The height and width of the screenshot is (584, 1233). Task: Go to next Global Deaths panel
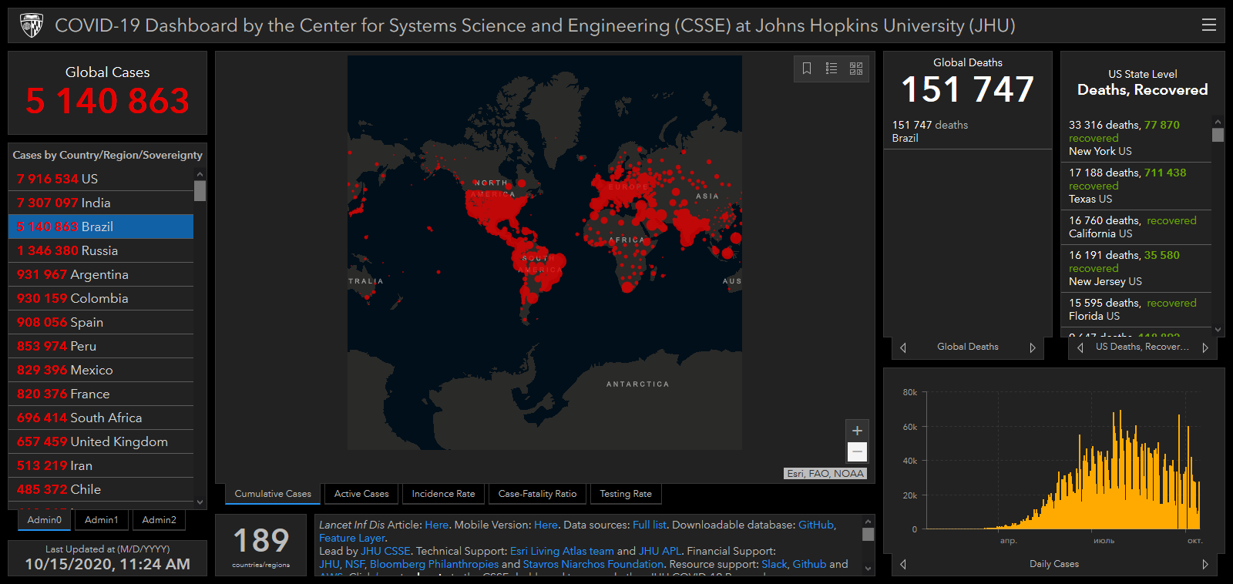point(1033,347)
